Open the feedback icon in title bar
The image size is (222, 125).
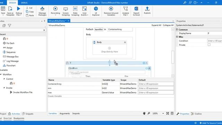[190, 2]
